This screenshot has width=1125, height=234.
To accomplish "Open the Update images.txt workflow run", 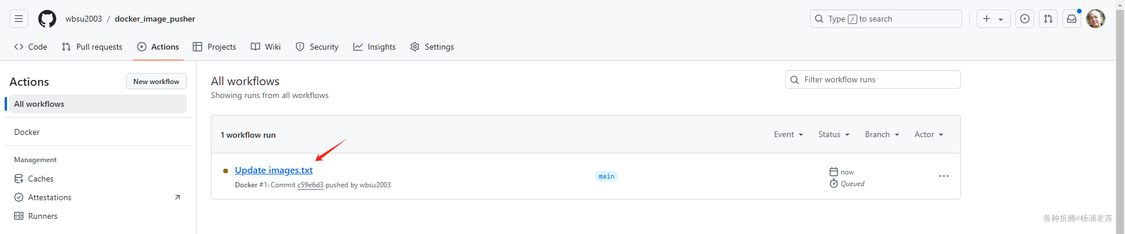I will 274,170.
